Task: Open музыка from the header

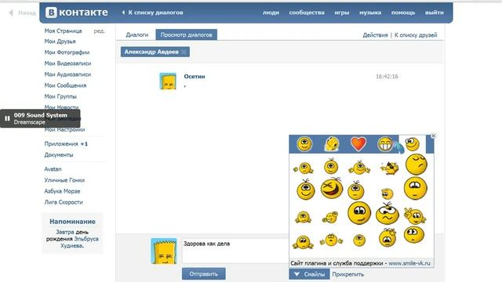Action: tap(370, 13)
